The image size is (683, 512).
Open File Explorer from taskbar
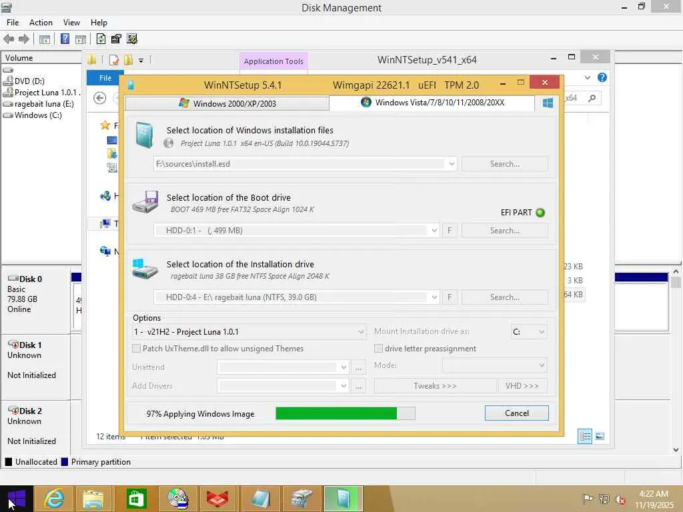click(x=93, y=499)
